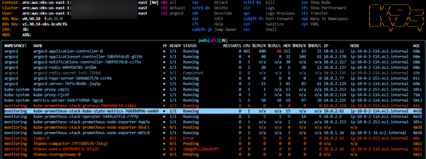Click the Delete command hint

point(210,7)
